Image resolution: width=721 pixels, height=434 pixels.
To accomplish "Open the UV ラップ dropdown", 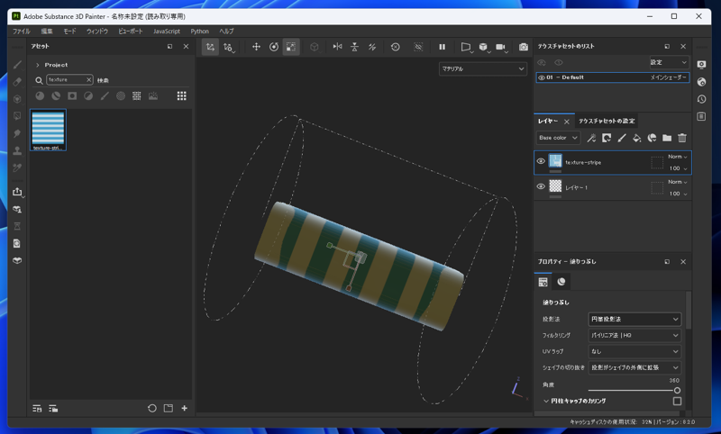I will (x=634, y=351).
